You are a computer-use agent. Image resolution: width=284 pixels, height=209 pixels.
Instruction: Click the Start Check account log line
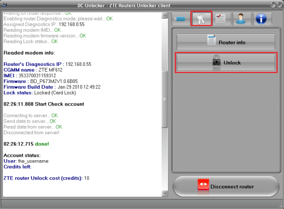point(44,104)
